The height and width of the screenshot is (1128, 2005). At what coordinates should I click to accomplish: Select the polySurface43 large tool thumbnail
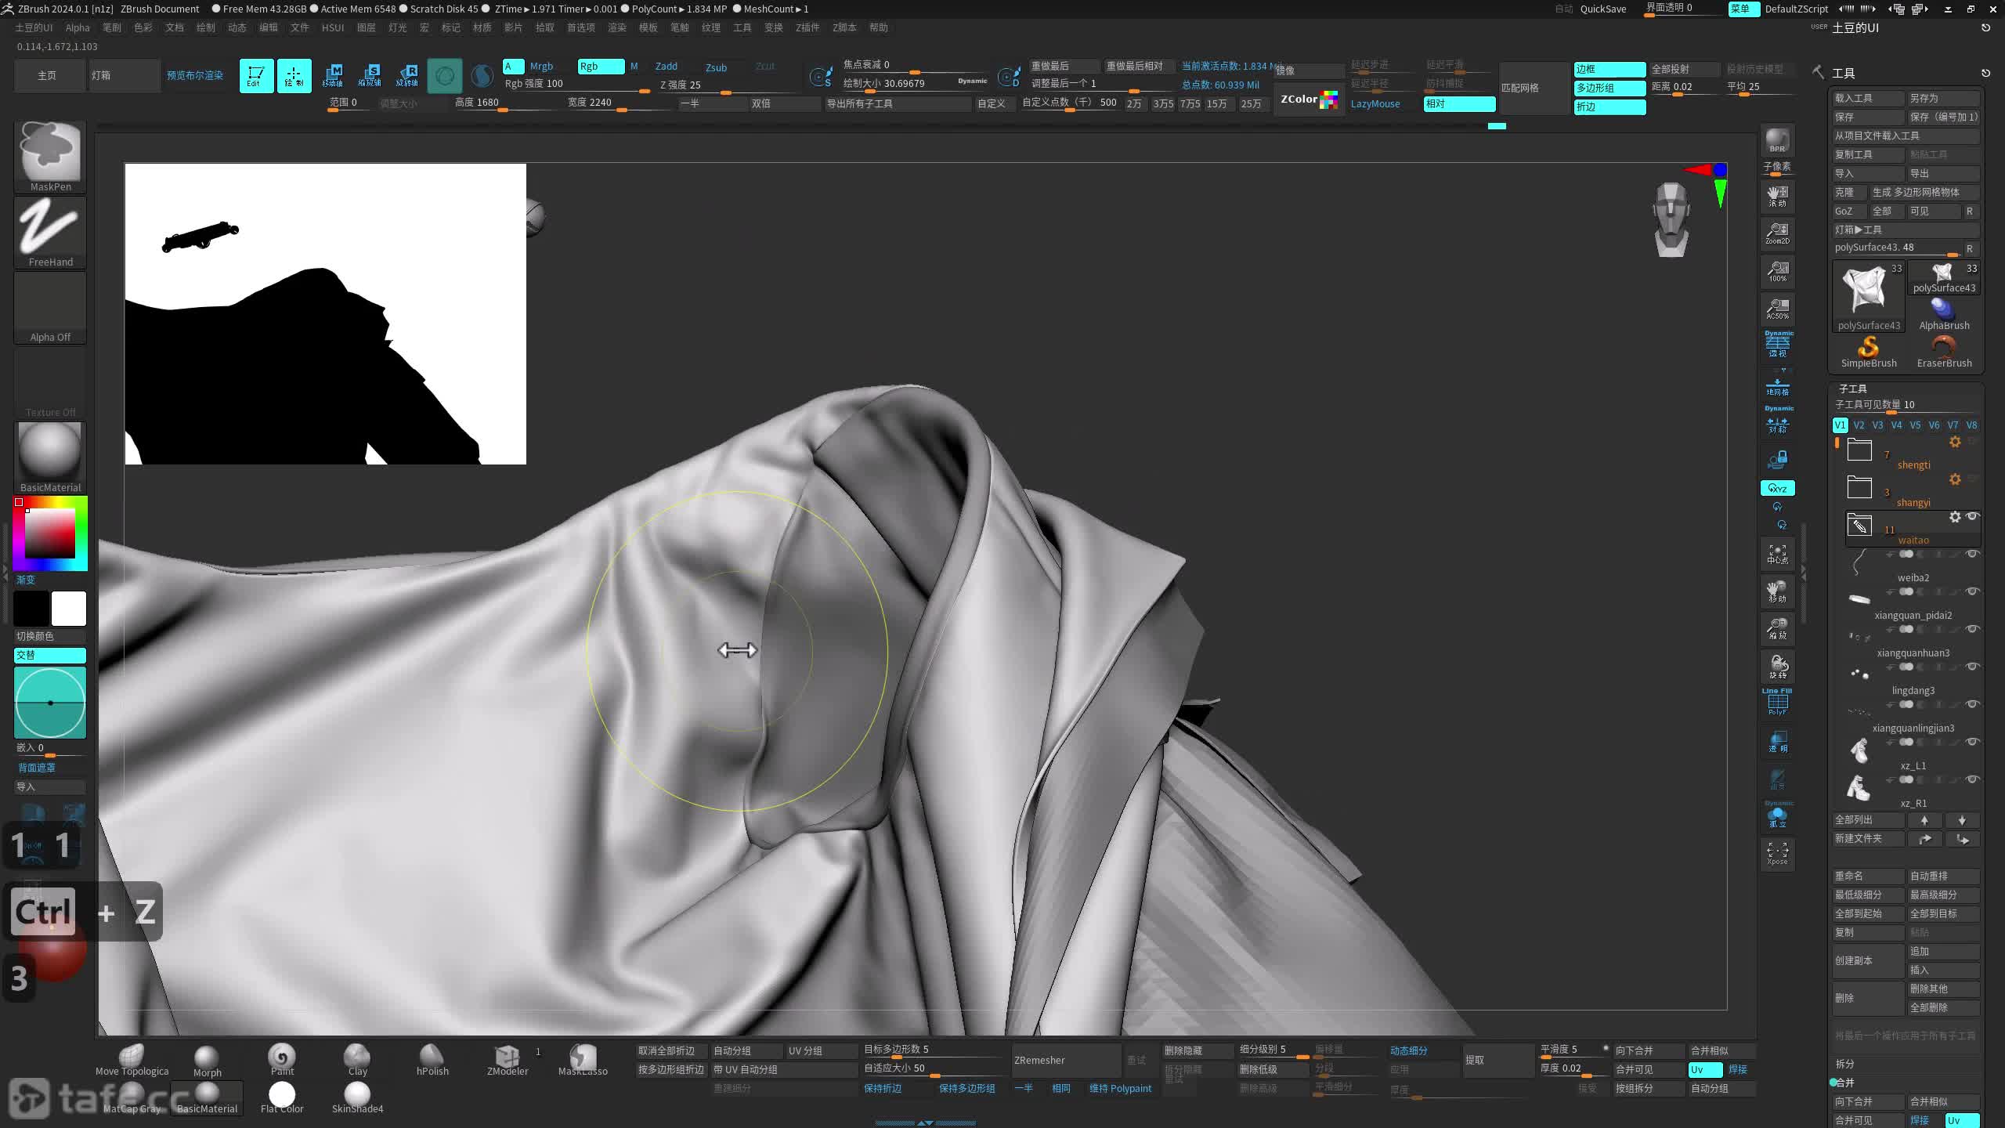1868,297
